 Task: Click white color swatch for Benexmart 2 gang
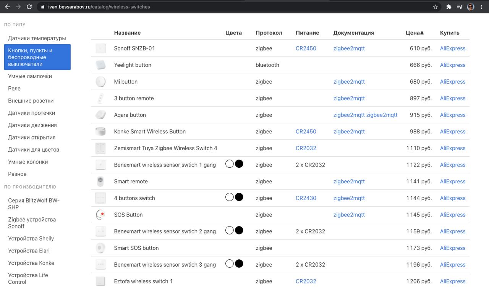(230, 230)
